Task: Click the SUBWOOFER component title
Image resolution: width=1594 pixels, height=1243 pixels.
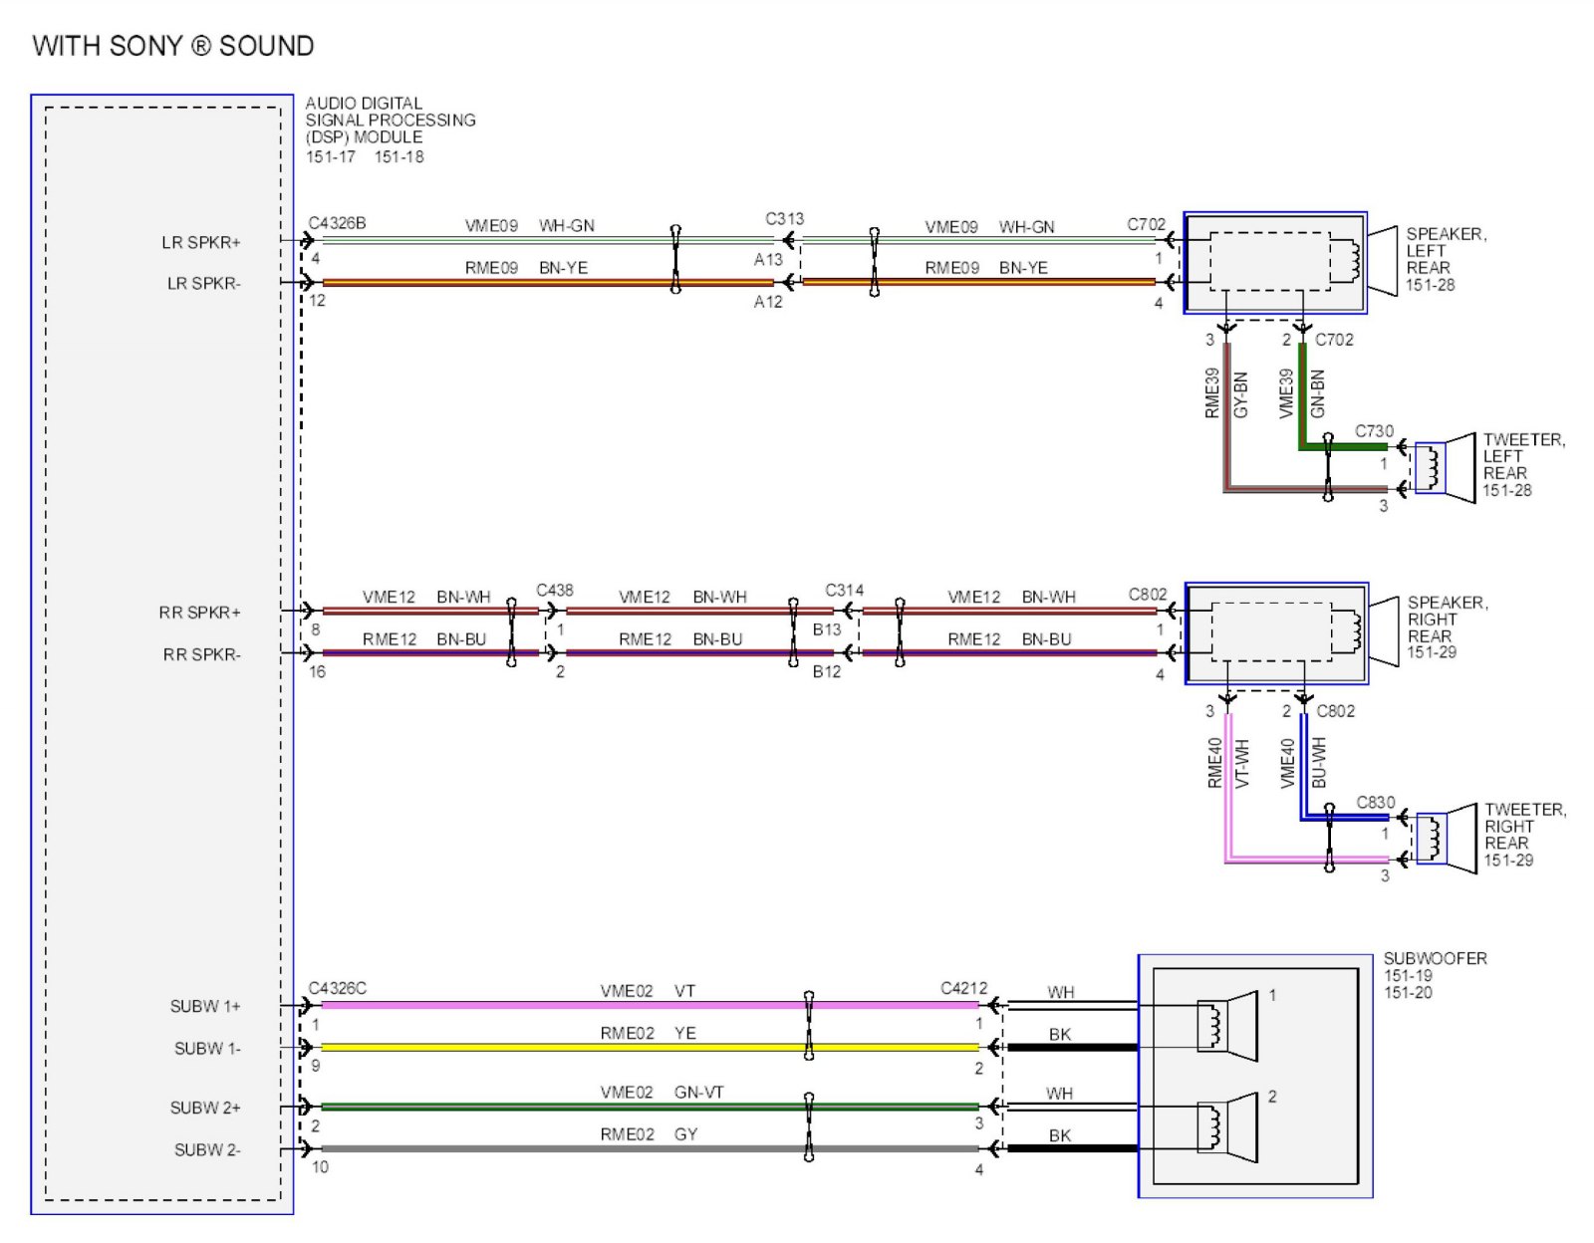Action: click(x=1436, y=958)
